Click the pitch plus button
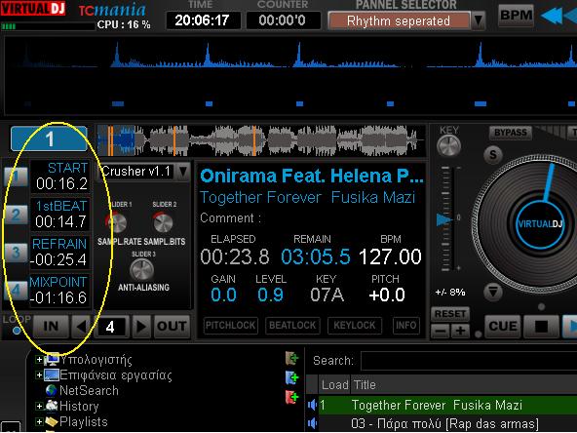Screen dimensions: 577x433 pyautogui.click(x=460, y=331)
